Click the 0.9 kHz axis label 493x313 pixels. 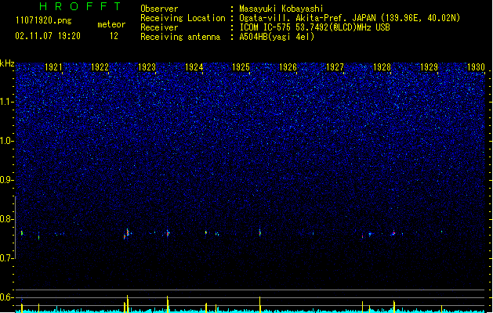pos(6,180)
